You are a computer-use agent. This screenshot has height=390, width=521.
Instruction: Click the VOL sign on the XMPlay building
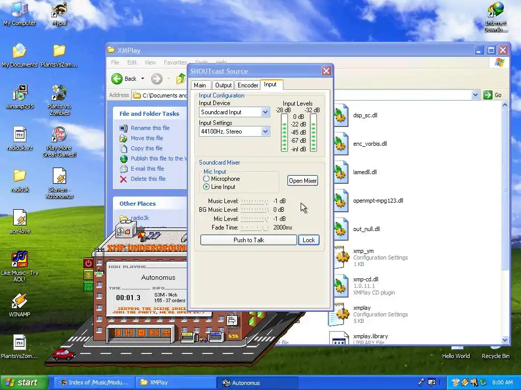point(99,273)
